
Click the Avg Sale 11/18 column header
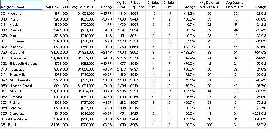coord(55,5)
